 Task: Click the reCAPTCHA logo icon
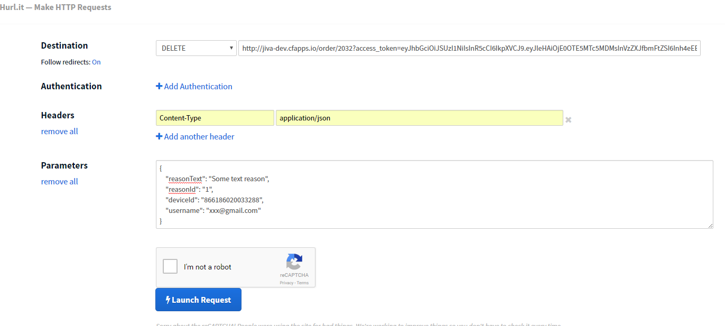tap(294, 263)
